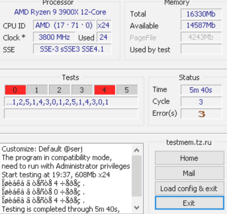Image resolution: width=227 pixels, height=214 pixels.
Task: Click log line Start testing at 19:37
Action: click(x=56, y=175)
